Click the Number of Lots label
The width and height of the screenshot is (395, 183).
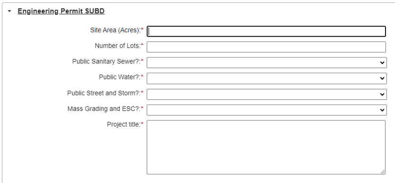pos(118,46)
